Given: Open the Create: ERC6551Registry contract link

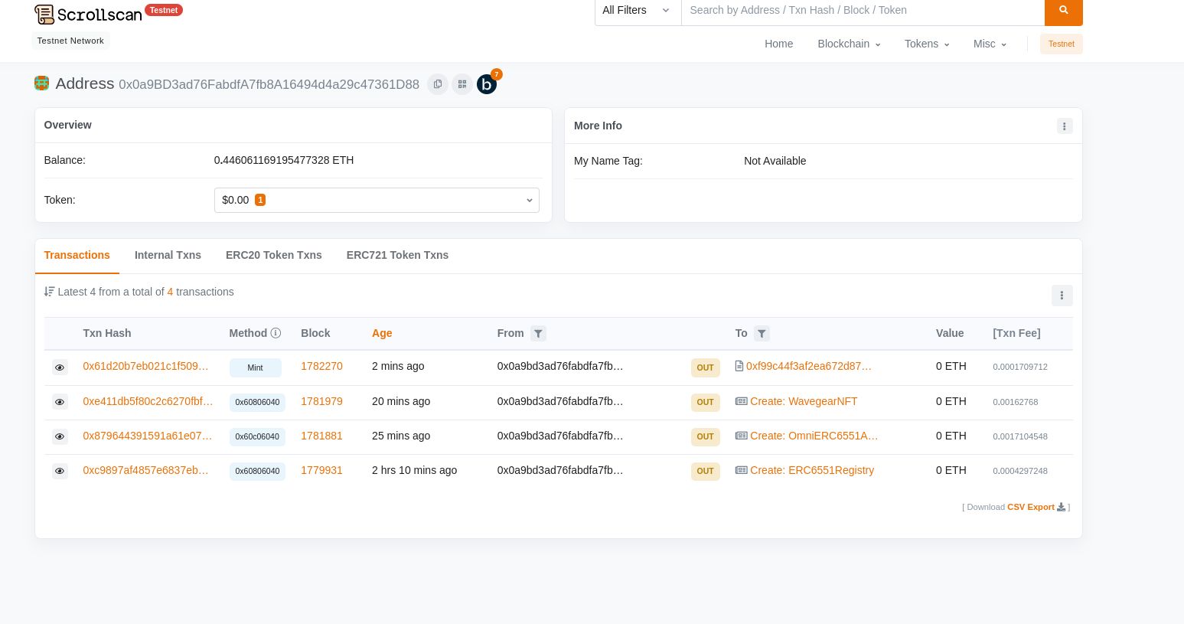Looking at the screenshot, I should 812,470.
